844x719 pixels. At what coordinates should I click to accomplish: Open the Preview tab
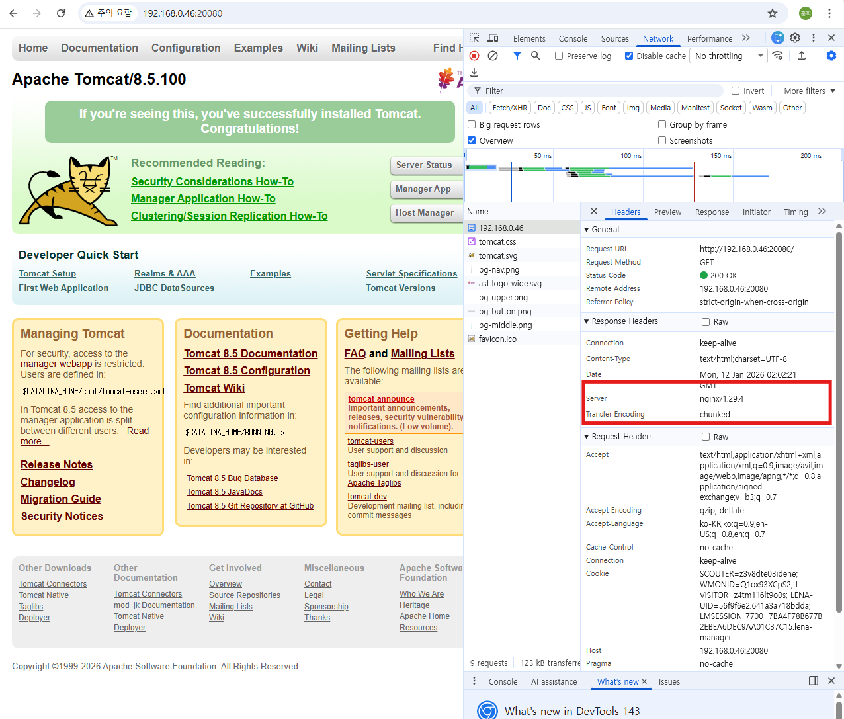(x=667, y=212)
